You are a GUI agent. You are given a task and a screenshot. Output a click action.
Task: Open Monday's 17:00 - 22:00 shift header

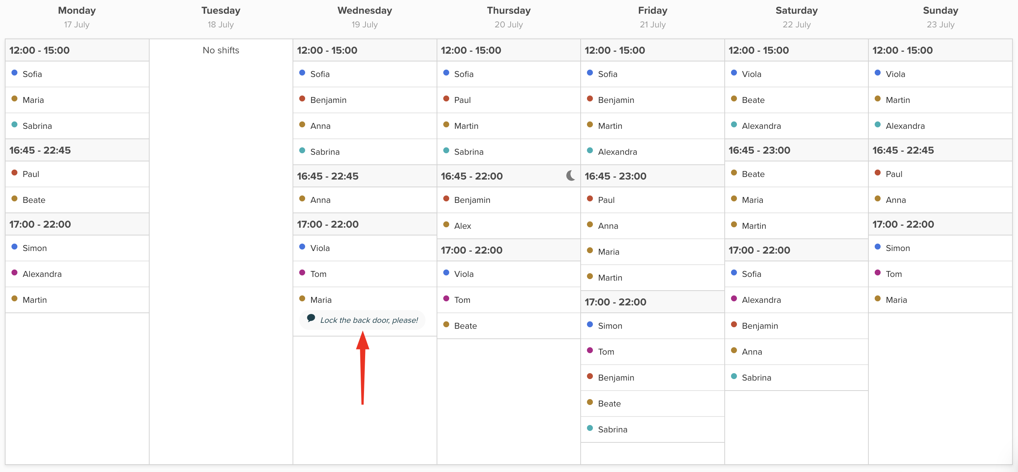coord(40,224)
